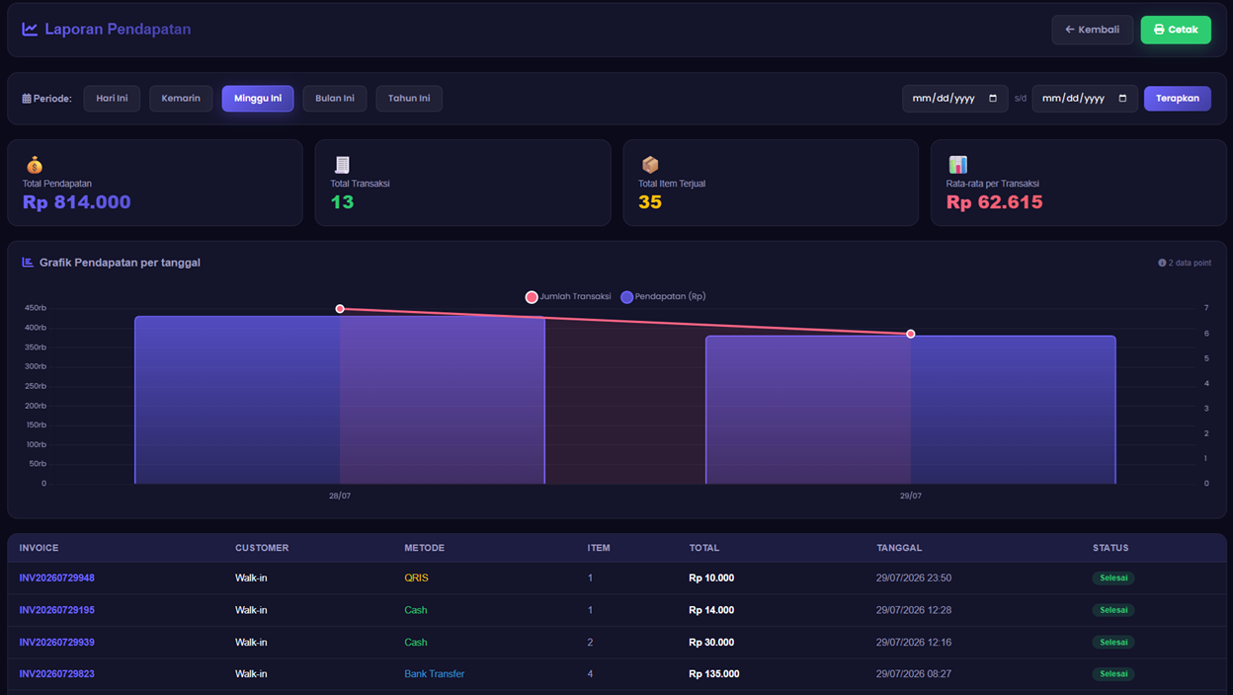Open invoice INV20260729948

tap(57, 579)
